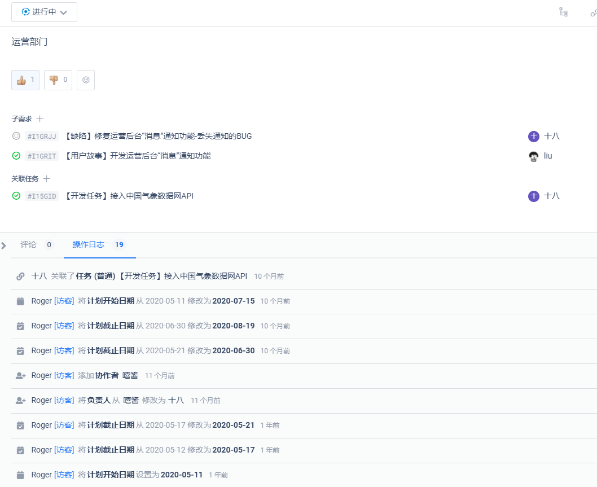This screenshot has width=597, height=487.
Task: Click the add-collaborator icon on the 添加协作者 嘻酱 entry
Action: [20, 375]
